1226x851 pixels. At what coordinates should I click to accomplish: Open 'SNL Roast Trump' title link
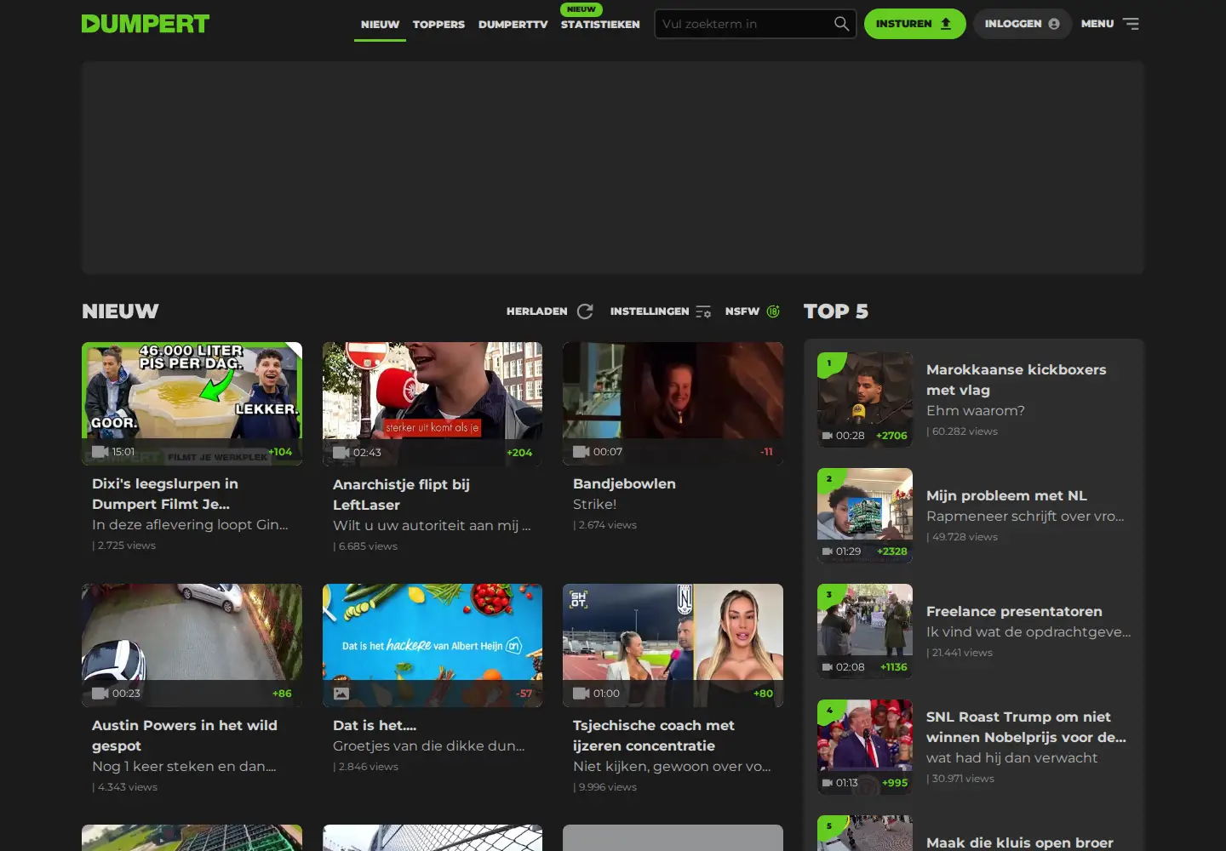tap(1026, 727)
